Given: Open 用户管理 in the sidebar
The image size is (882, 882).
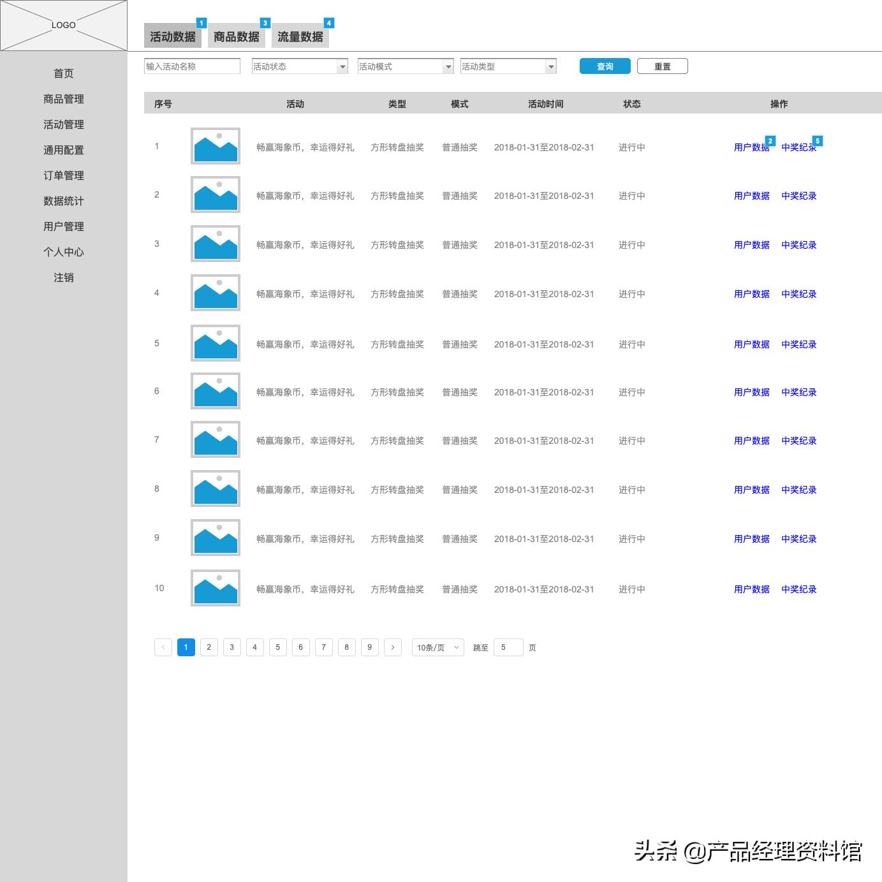Looking at the screenshot, I should click(x=64, y=226).
